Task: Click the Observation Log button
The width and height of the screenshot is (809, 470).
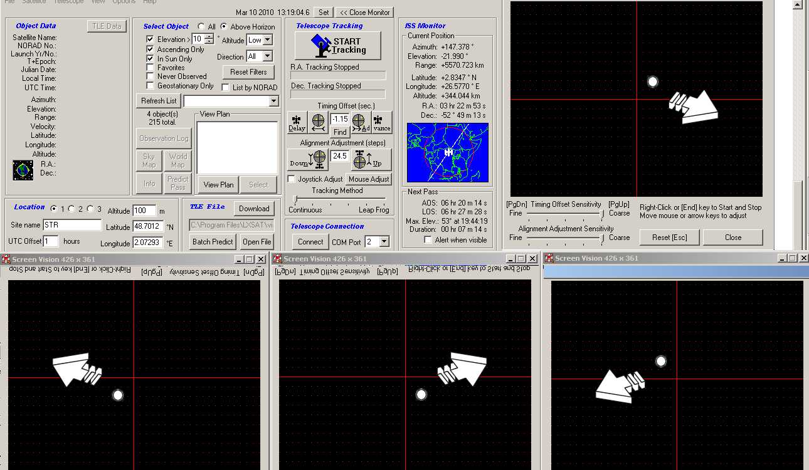Action: click(164, 138)
